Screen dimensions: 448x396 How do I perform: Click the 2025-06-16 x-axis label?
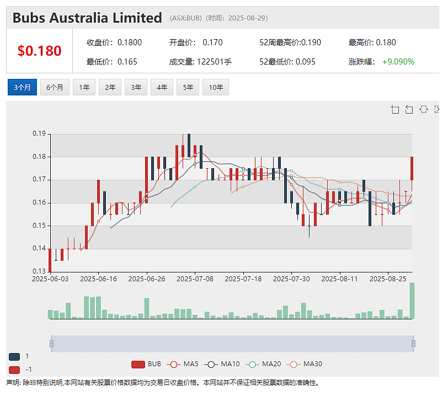click(x=99, y=279)
